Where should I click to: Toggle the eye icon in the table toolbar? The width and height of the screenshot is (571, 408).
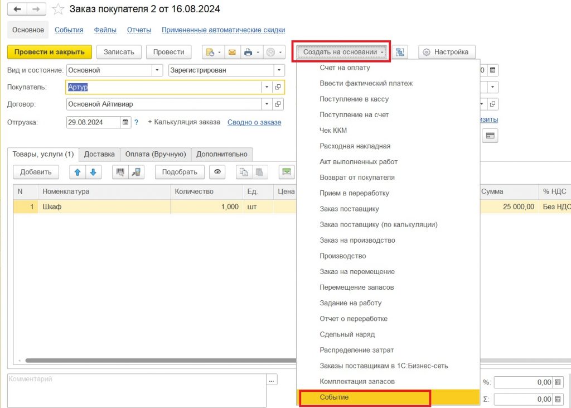217,172
